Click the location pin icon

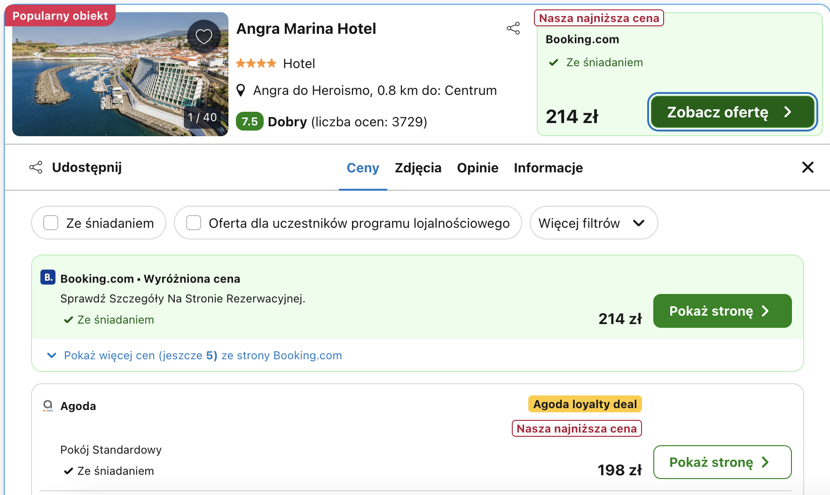tap(241, 90)
